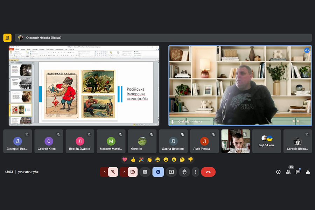Send the party popper reaction
This screenshot has width=315, height=210.
point(141,160)
